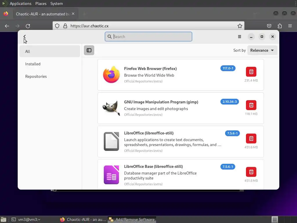
Task: Close the Add/Remove Software window
Action: [x=273, y=37]
